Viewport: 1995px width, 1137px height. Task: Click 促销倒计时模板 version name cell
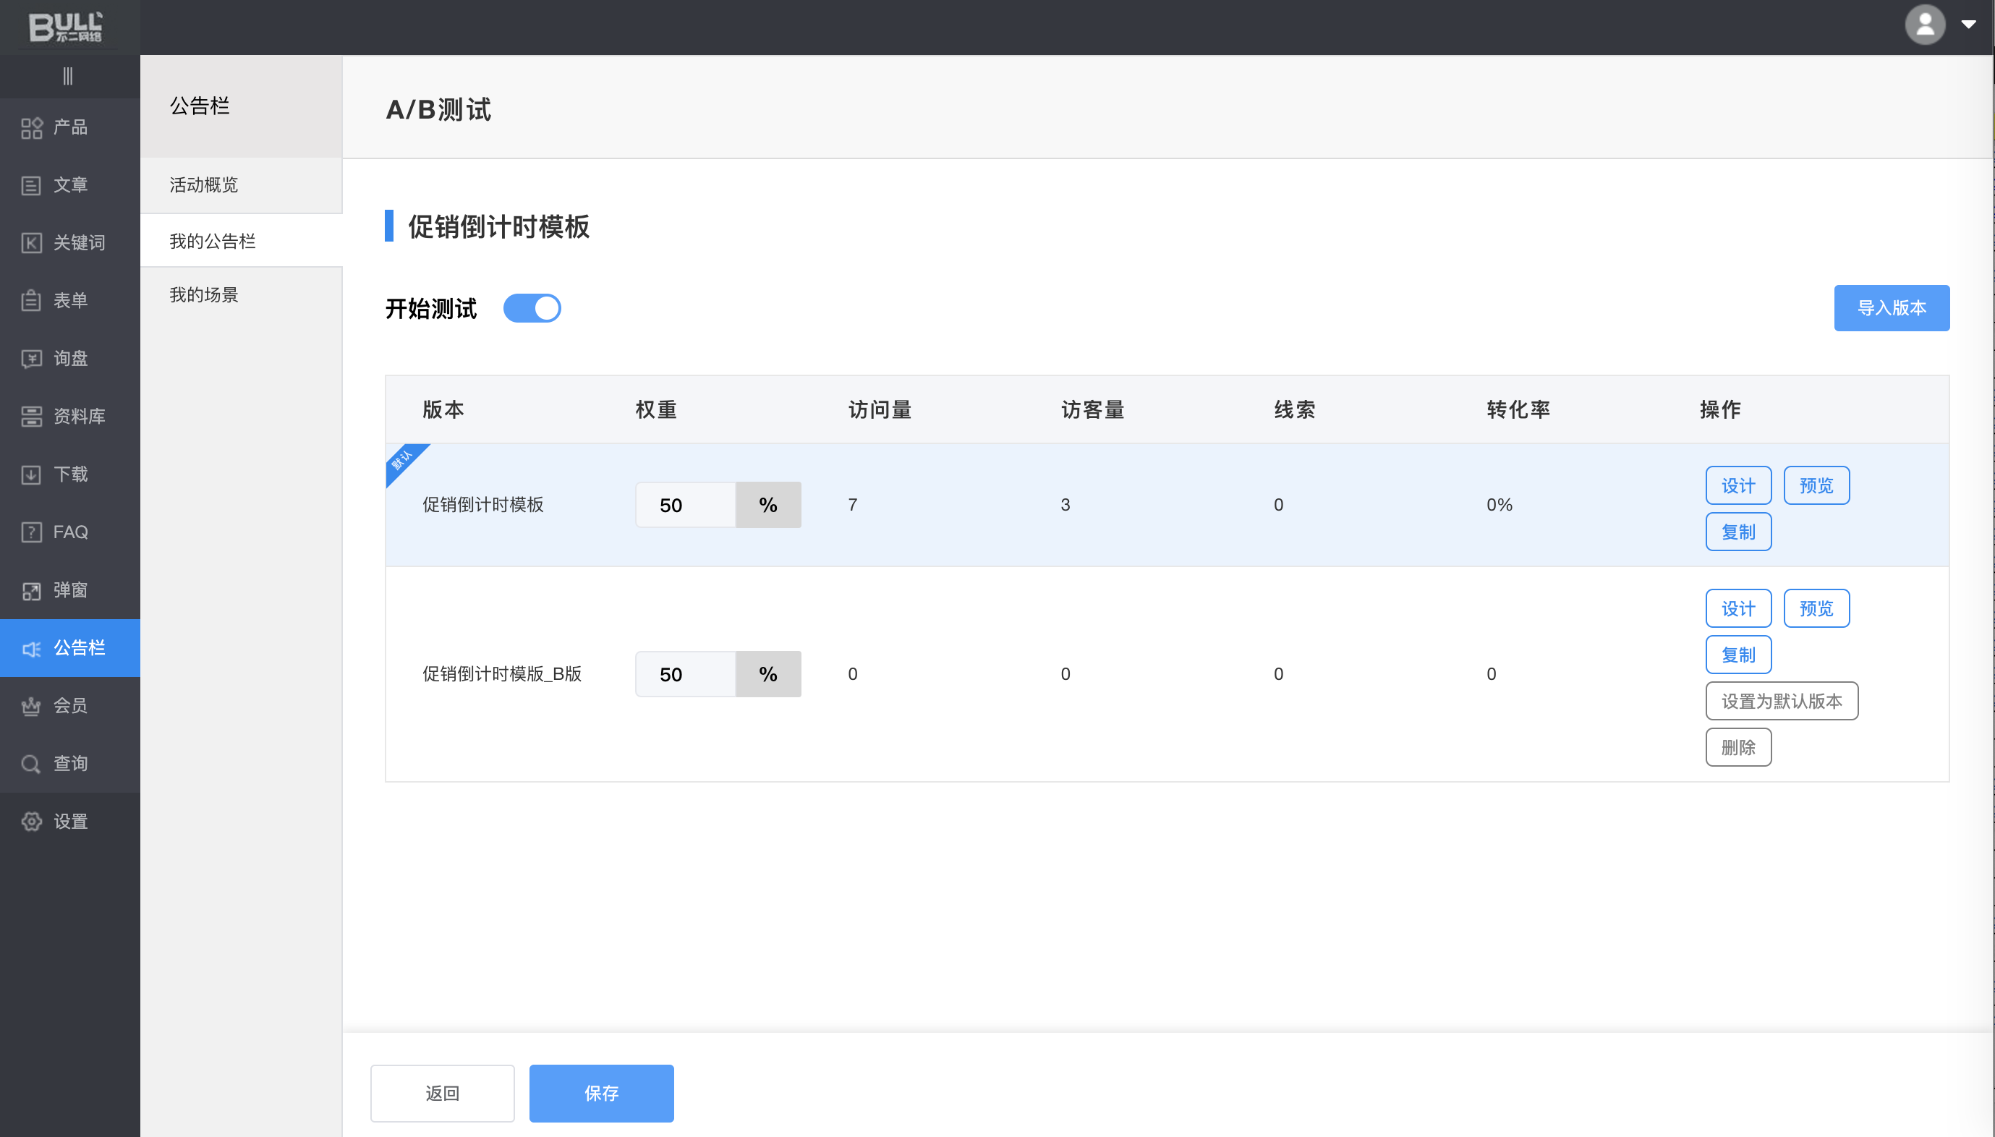tap(483, 506)
